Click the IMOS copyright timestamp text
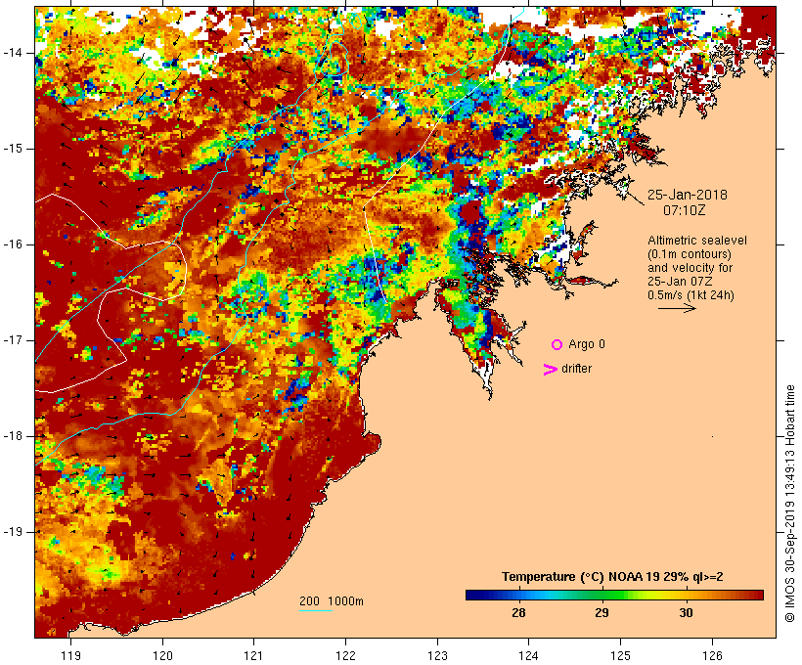The height and width of the screenshot is (665, 802). point(789,504)
